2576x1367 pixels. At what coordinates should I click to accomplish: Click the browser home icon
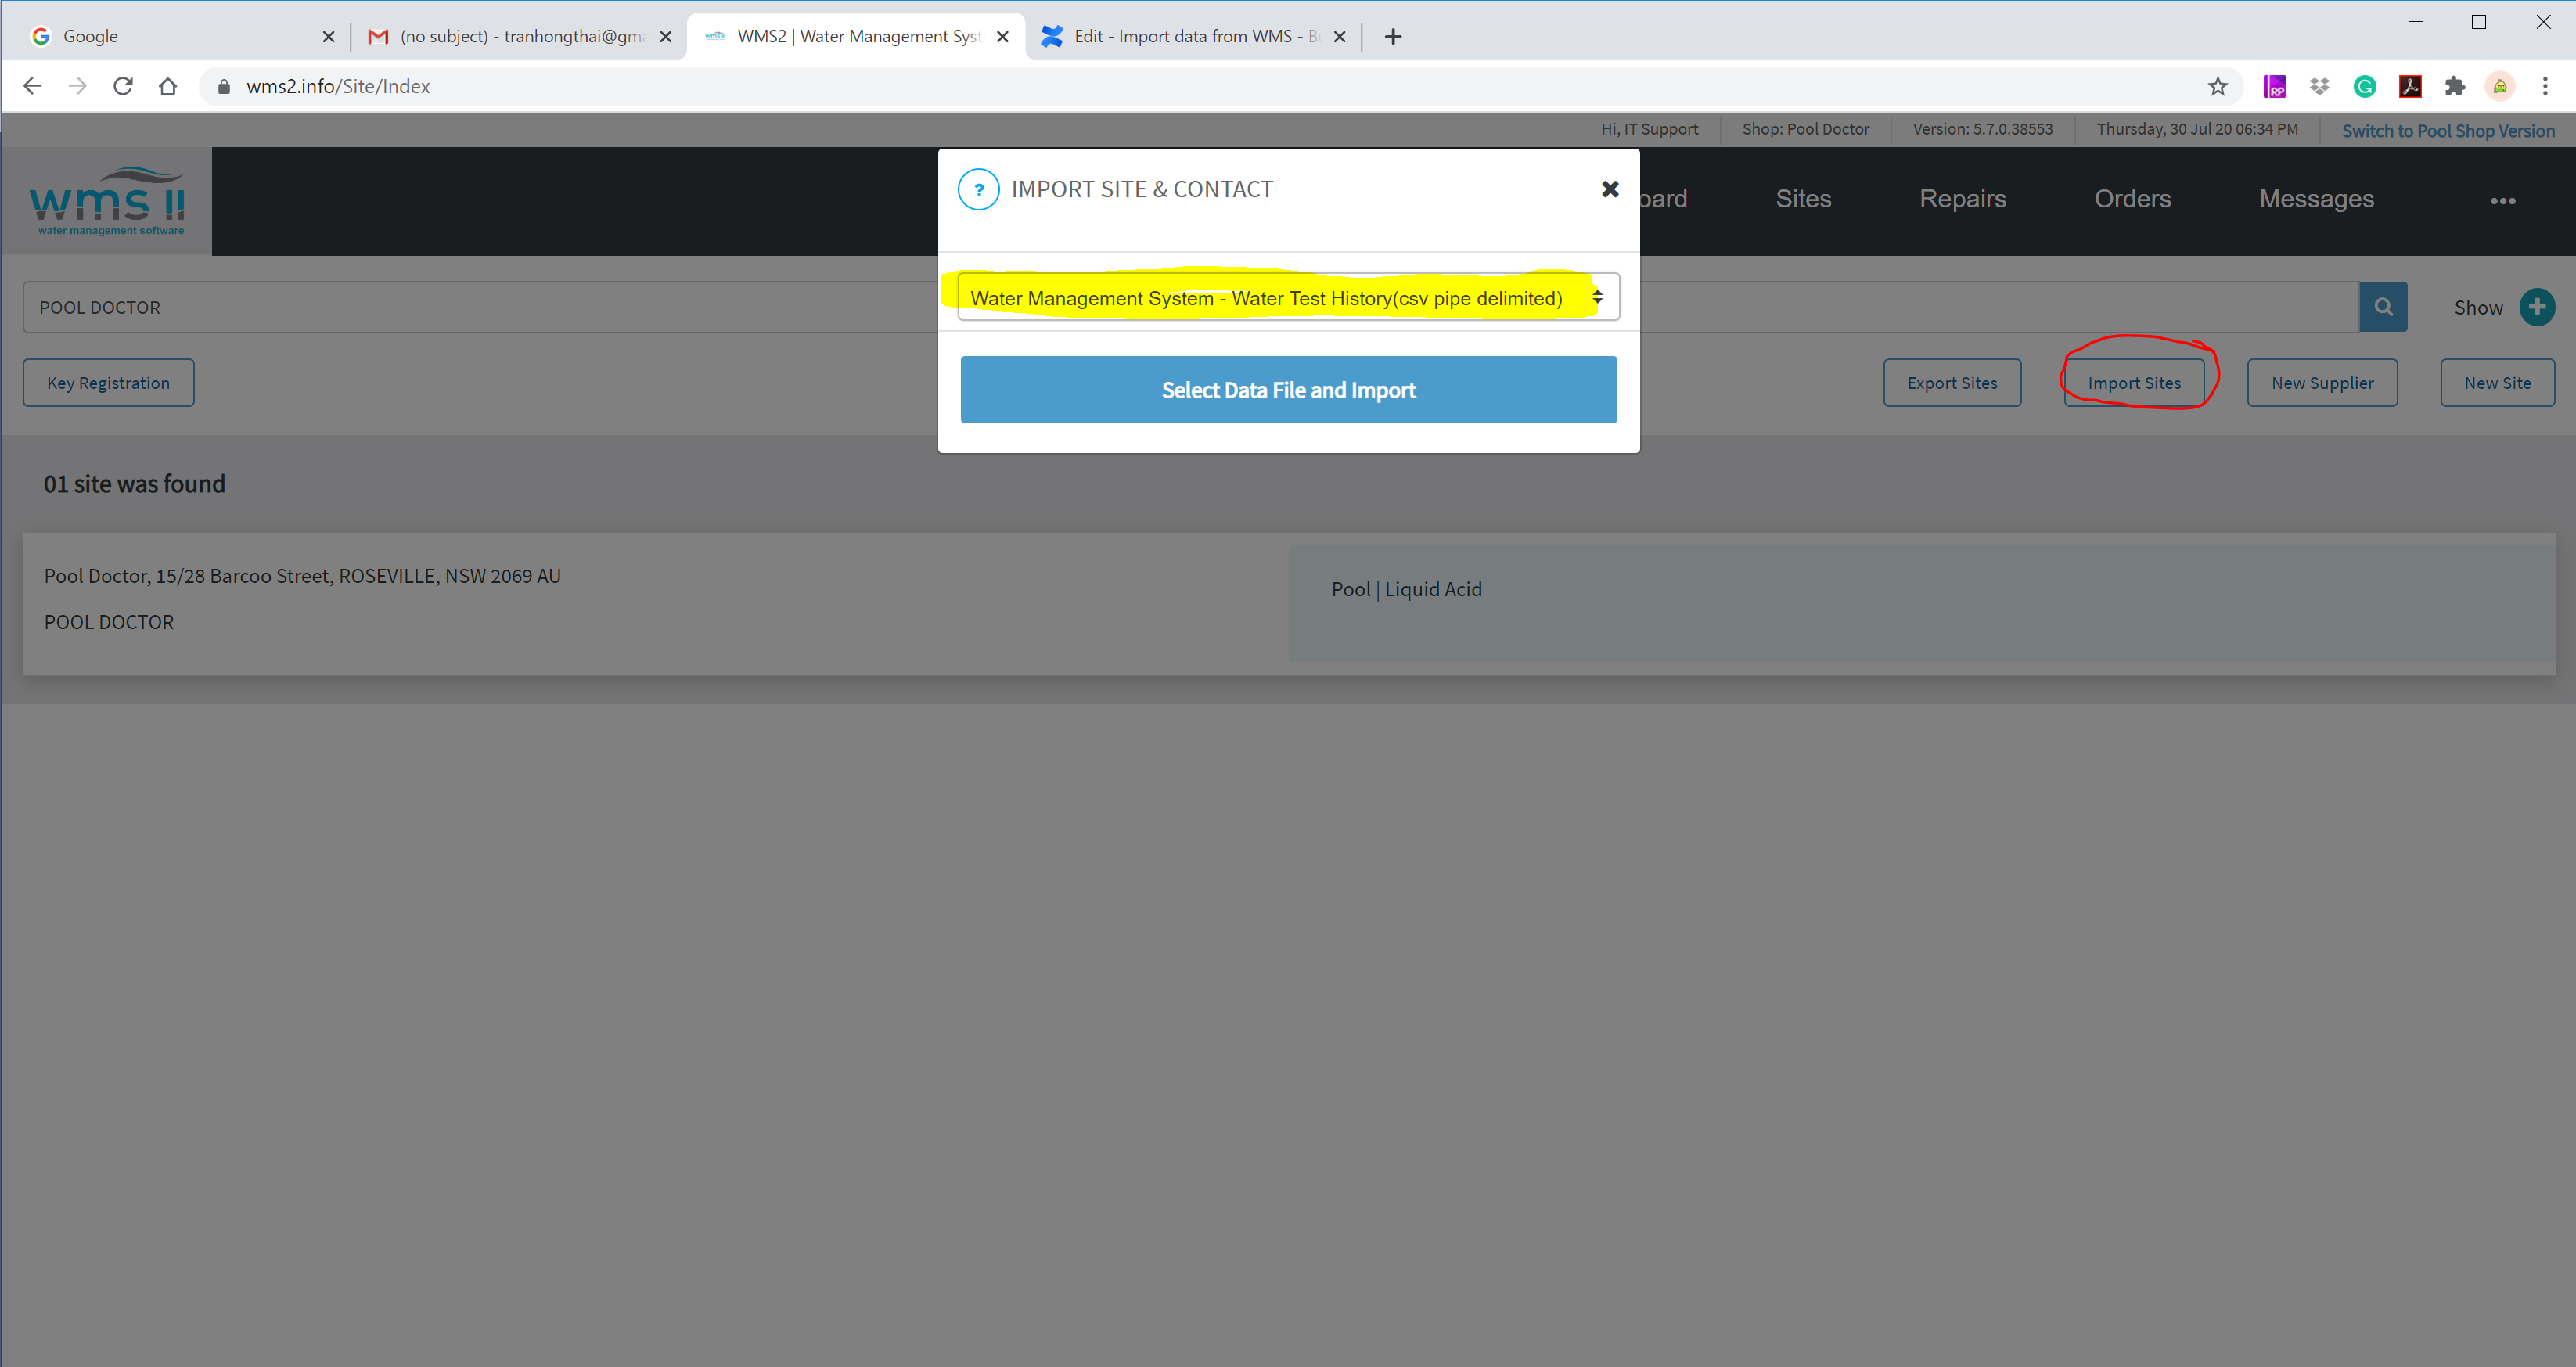pos(168,86)
